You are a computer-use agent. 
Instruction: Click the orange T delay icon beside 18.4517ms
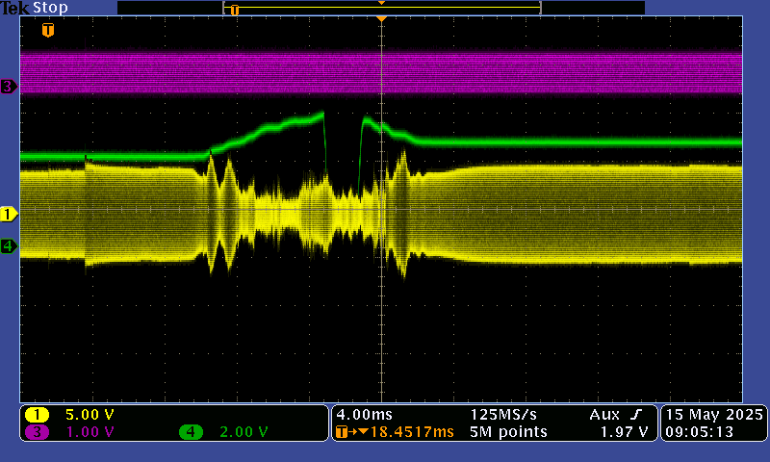pos(344,432)
